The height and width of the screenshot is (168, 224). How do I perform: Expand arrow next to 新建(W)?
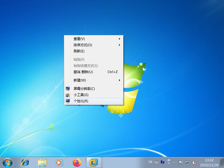tap(119, 80)
